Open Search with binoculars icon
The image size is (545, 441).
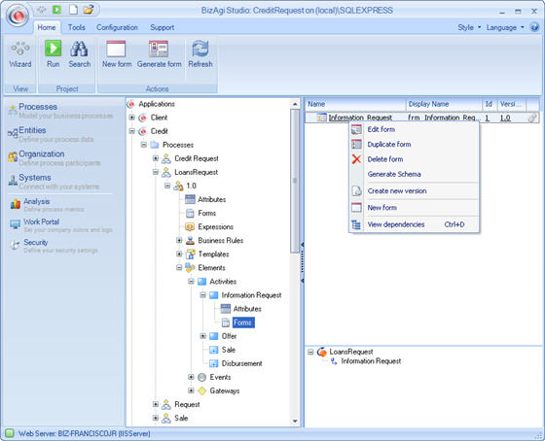80,54
